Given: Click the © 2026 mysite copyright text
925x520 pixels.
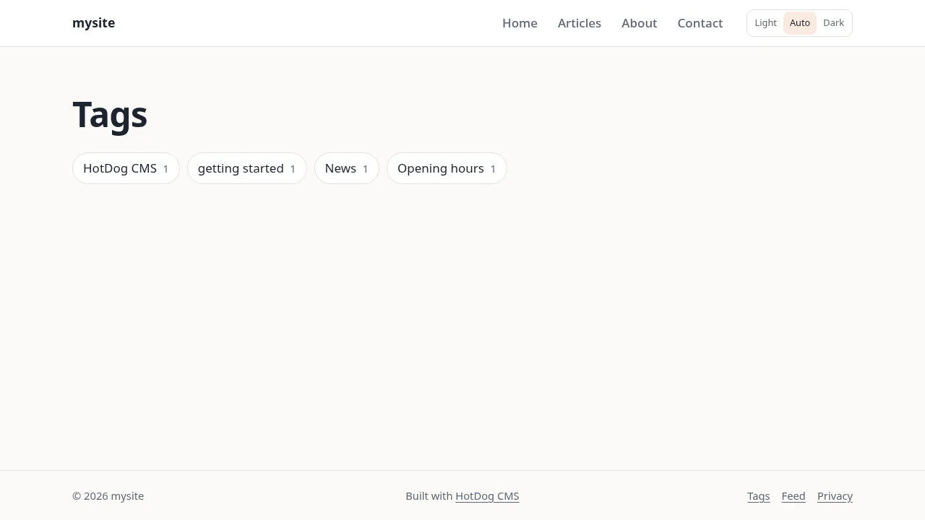Looking at the screenshot, I should click(108, 496).
